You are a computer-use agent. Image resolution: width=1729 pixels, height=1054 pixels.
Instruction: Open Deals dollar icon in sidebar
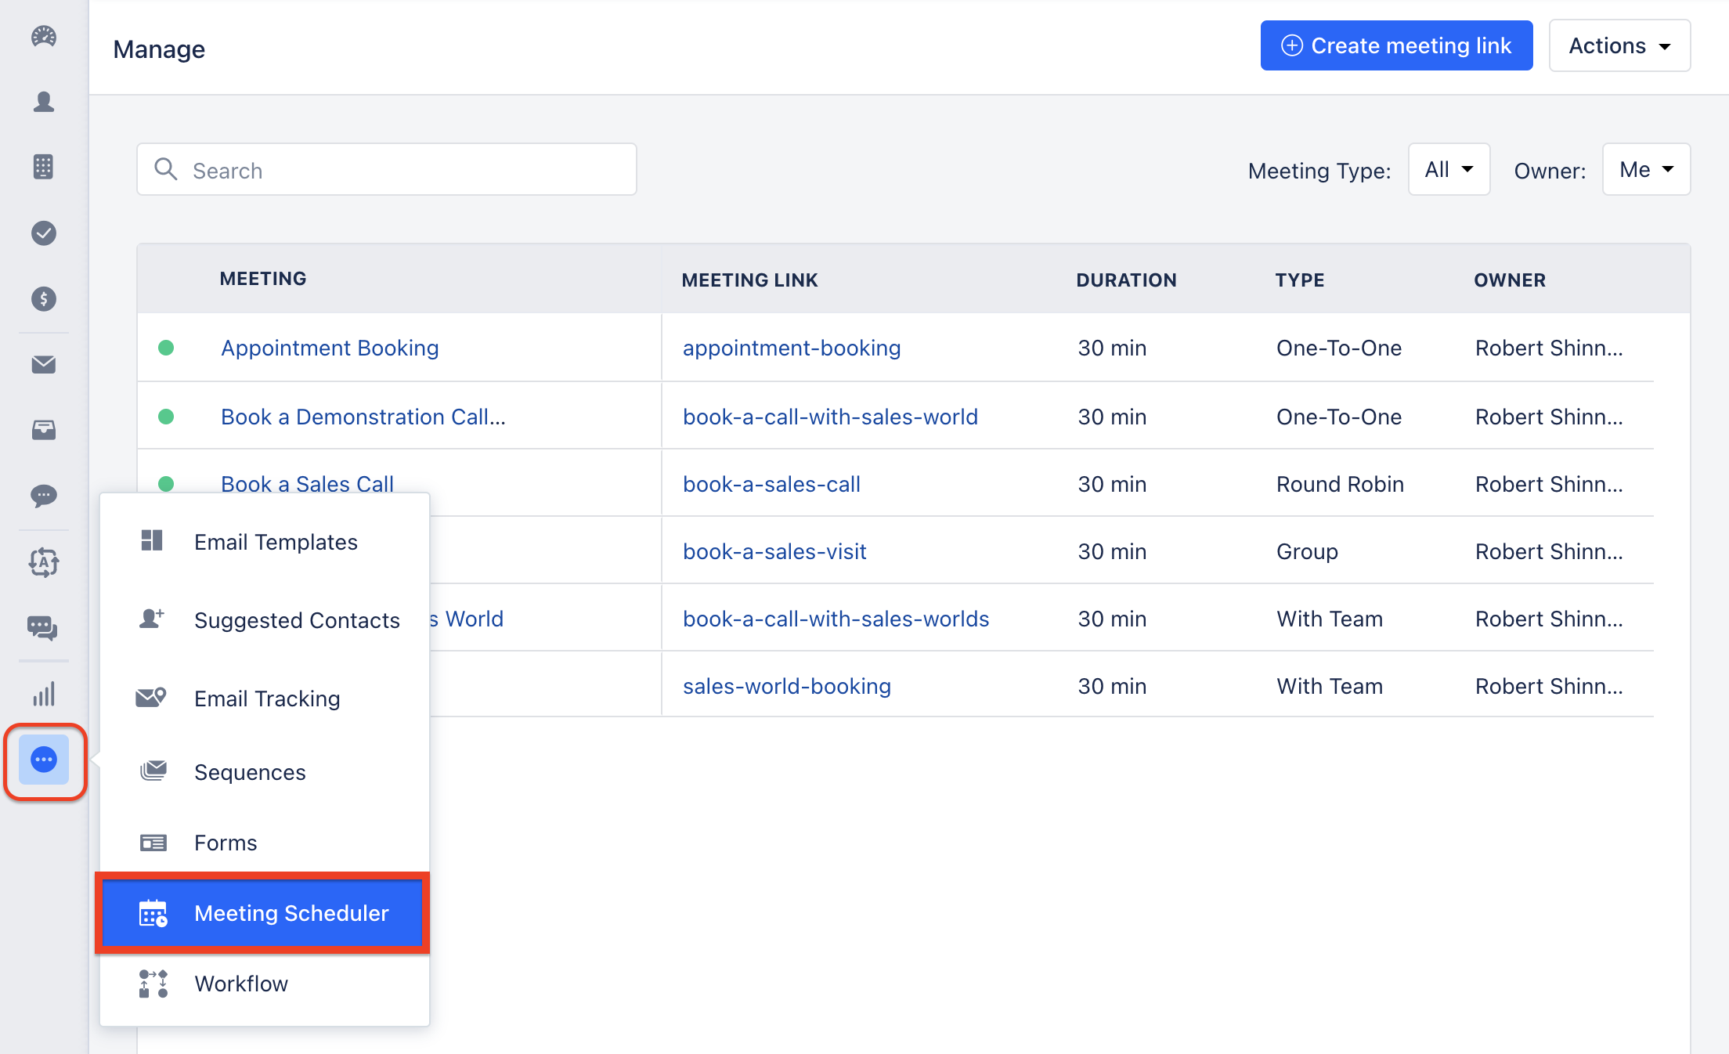[44, 298]
